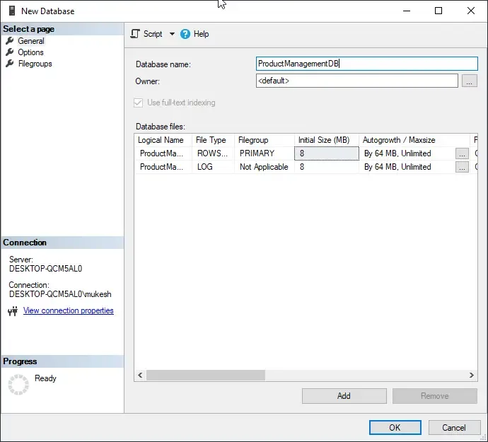Open autogrowth settings for the ROWS file
The height and width of the screenshot is (442, 488).
click(462, 153)
